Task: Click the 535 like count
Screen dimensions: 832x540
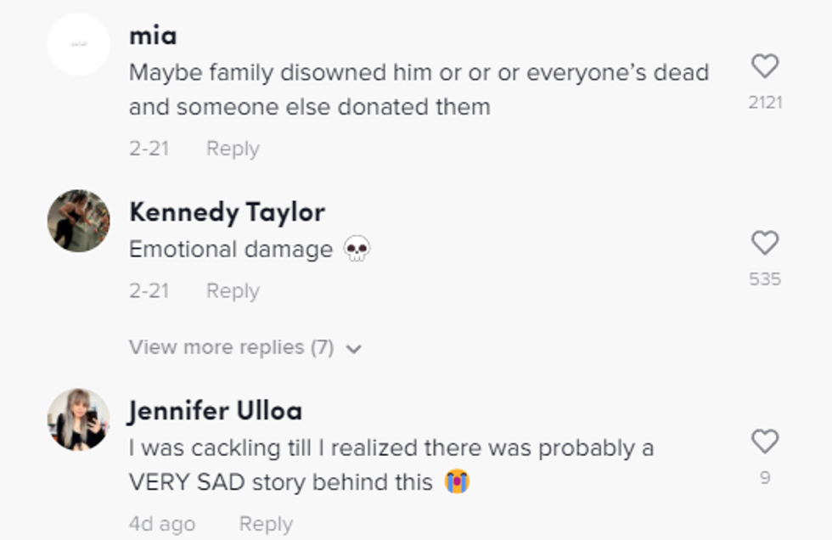Action: click(765, 279)
